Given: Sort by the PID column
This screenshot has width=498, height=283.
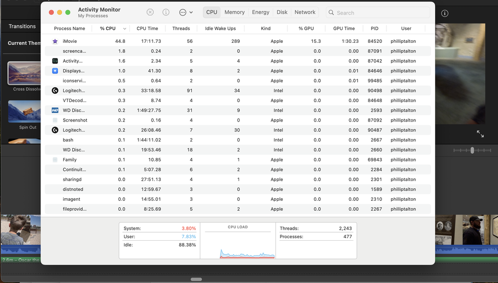Looking at the screenshot, I should tap(374, 28).
